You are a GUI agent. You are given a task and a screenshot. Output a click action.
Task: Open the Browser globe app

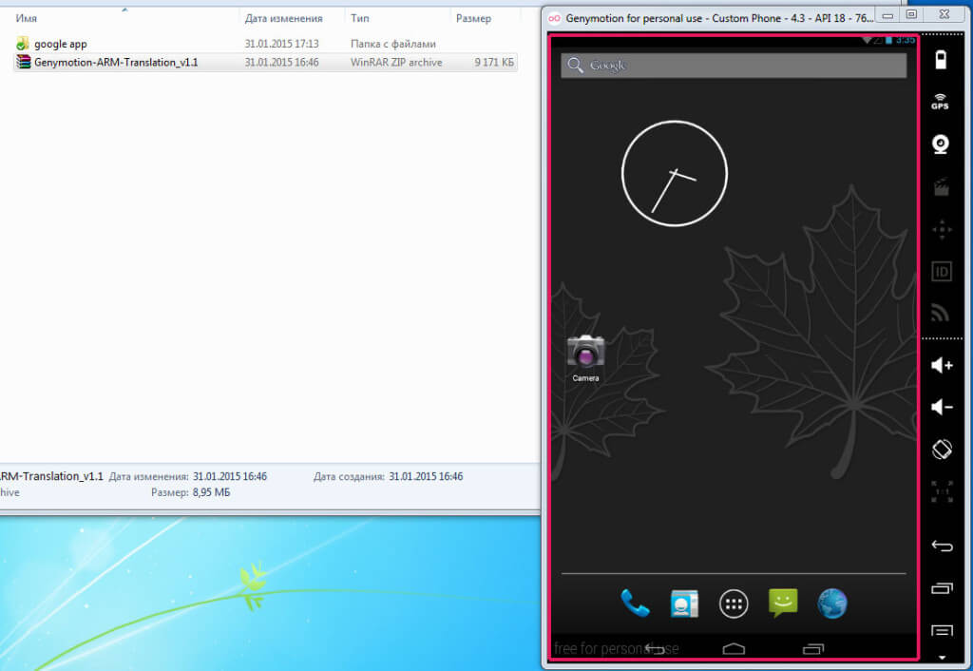[x=832, y=604]
